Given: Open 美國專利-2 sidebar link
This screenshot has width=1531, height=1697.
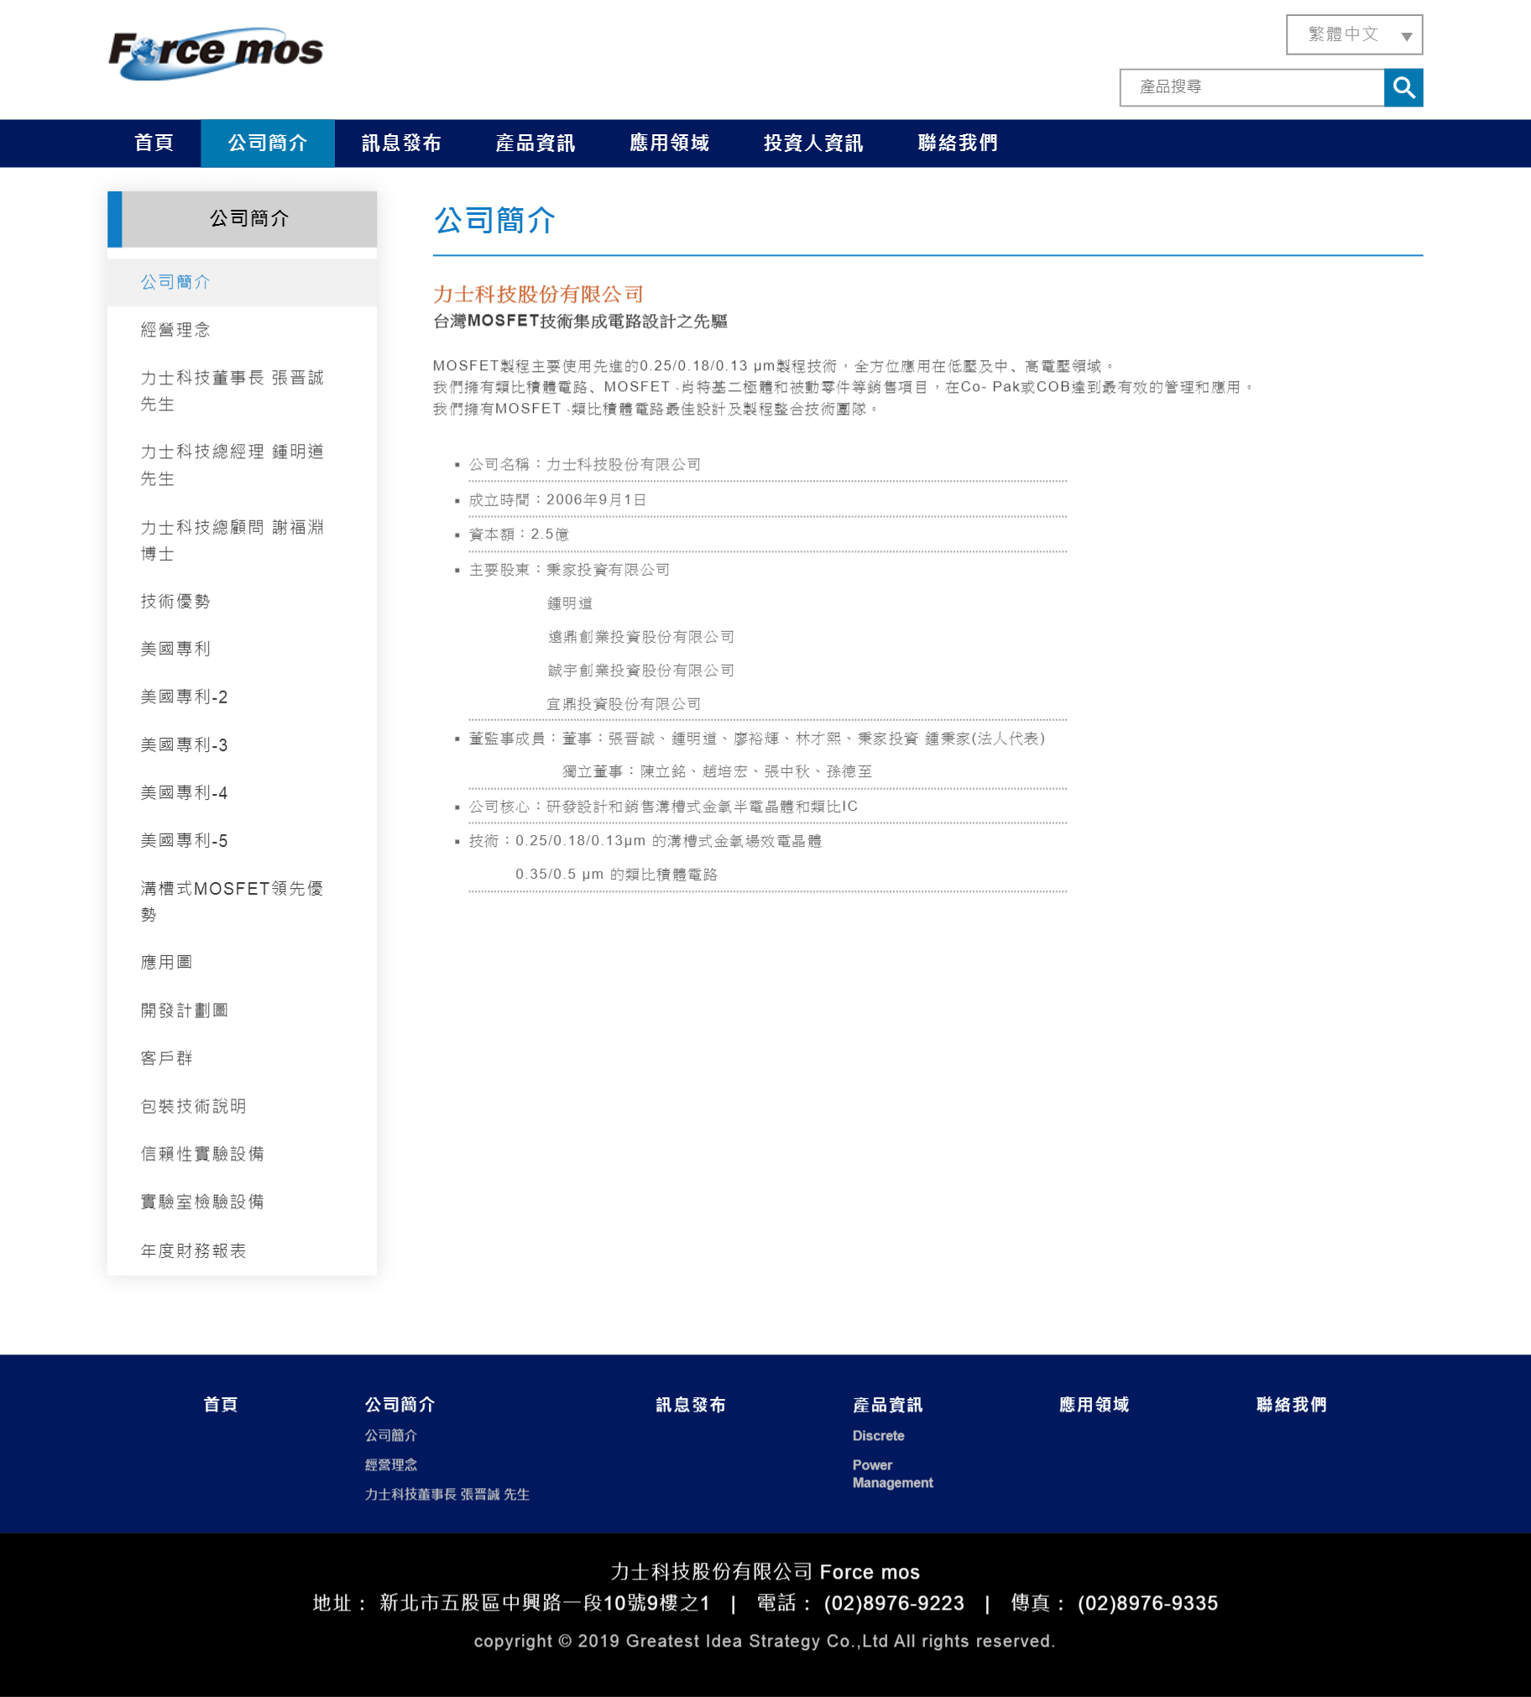Looking at the screenshot, I should click(243, 697).
